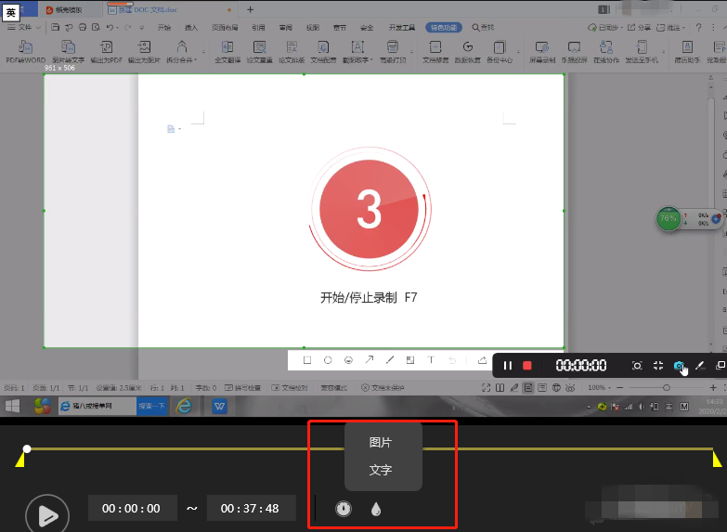Open Internet Explorer from the taskbar
Viewport: 727px width, 532px height.
184,406
